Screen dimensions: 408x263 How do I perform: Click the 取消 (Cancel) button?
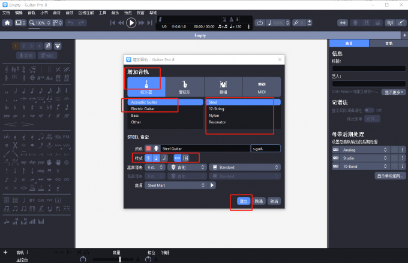pyautogui.click(x=274, y=201)
